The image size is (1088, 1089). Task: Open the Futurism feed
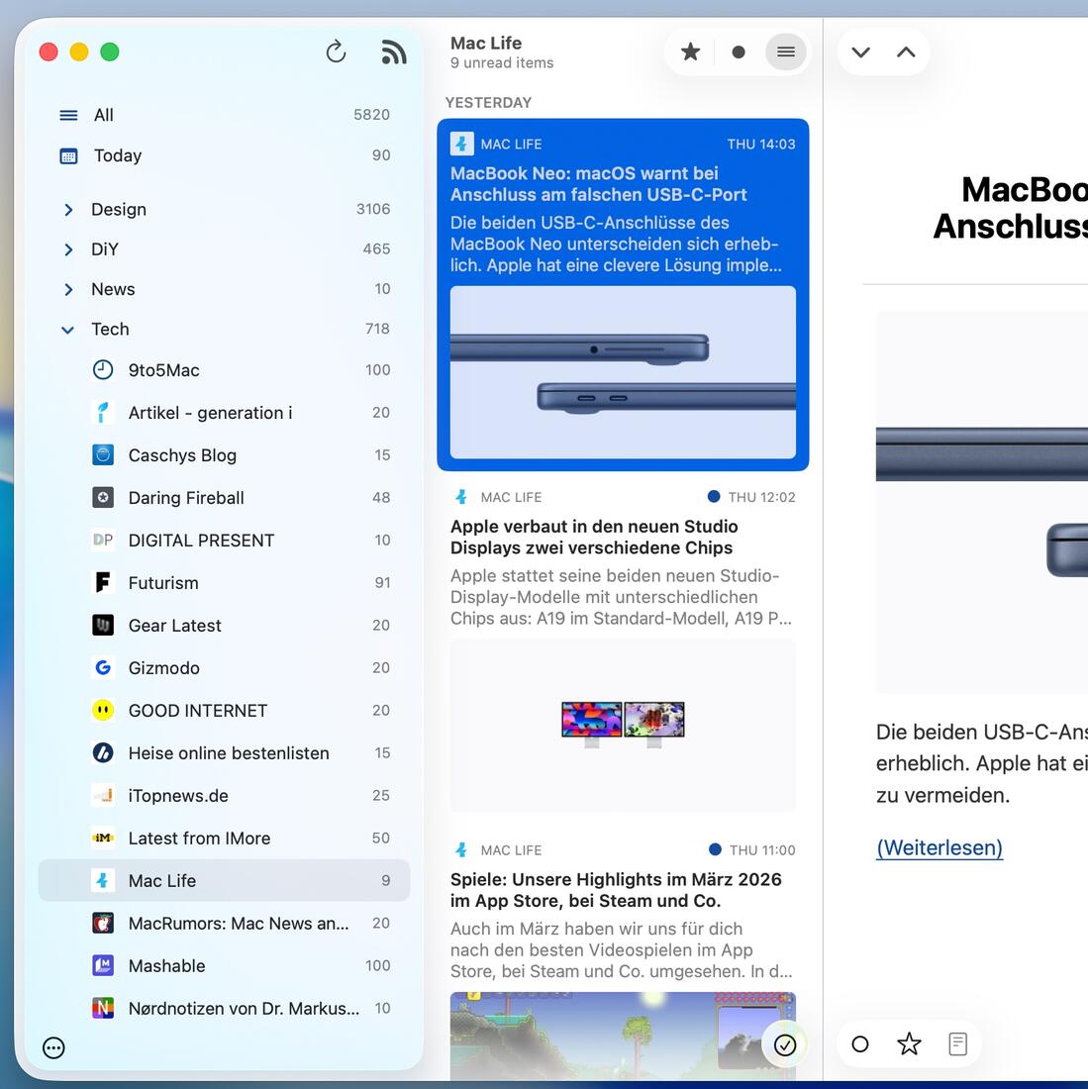pyautogui.click(x=225, y=583)
